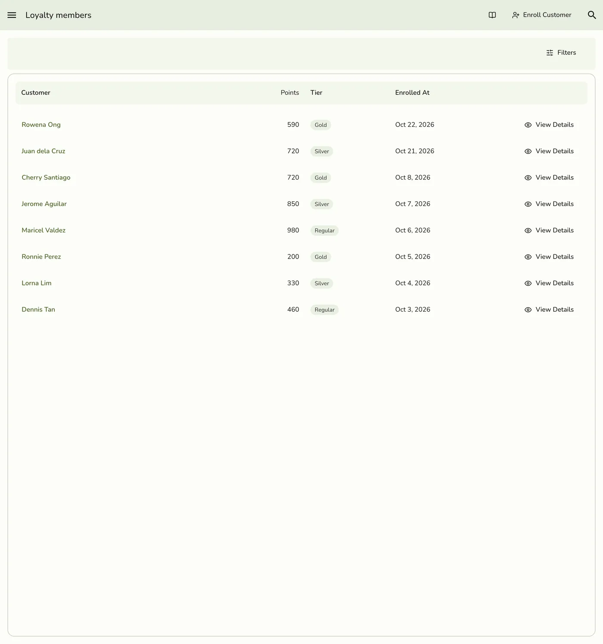This screenshot has height=644, width=603.
Task: Click the 980 points value
Action: 293,230
